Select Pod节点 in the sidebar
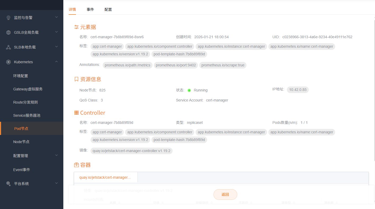Screen dimensions: 375x209 (21, 128)
